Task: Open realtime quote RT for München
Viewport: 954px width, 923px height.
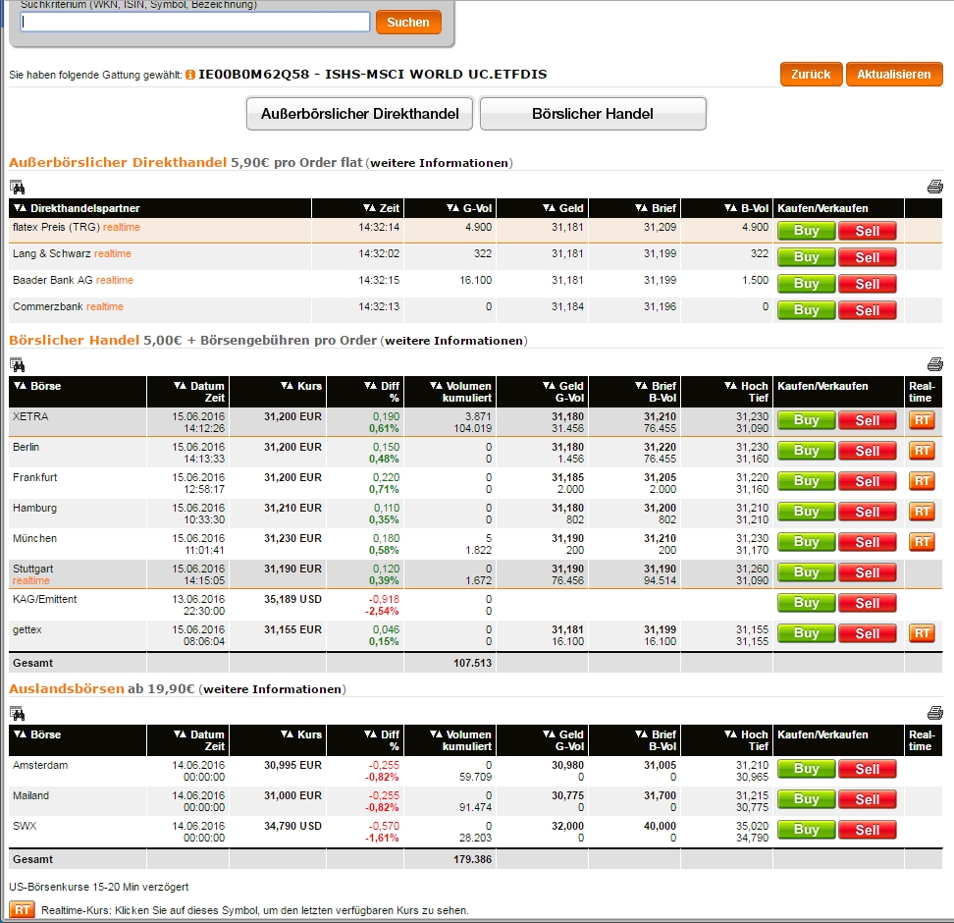Action: point(922,542)
